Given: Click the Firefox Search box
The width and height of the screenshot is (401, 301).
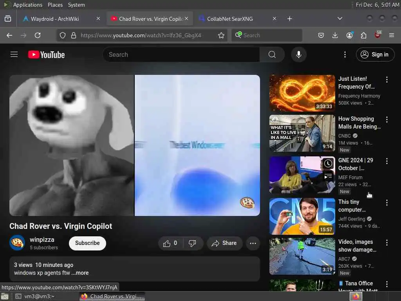Looking at the screenshot, I should [x=267, y=35].
